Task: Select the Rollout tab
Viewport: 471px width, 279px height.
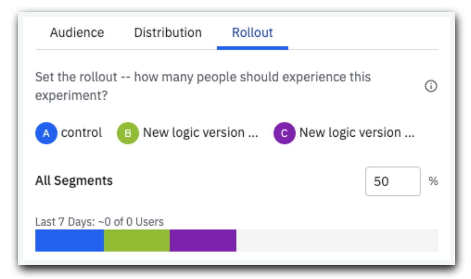Action: [x=252, y=33]
